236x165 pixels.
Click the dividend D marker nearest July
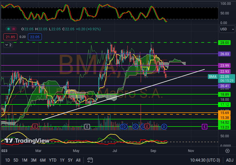[125, 127]
